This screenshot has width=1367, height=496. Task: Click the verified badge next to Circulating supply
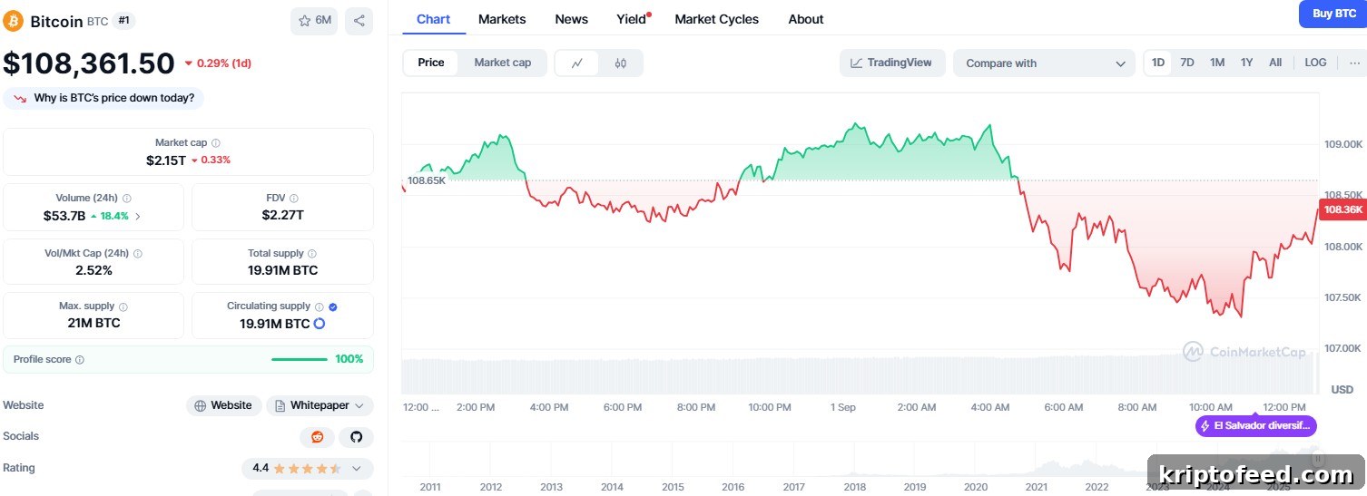pyautogui.click(x=332, y=306)
